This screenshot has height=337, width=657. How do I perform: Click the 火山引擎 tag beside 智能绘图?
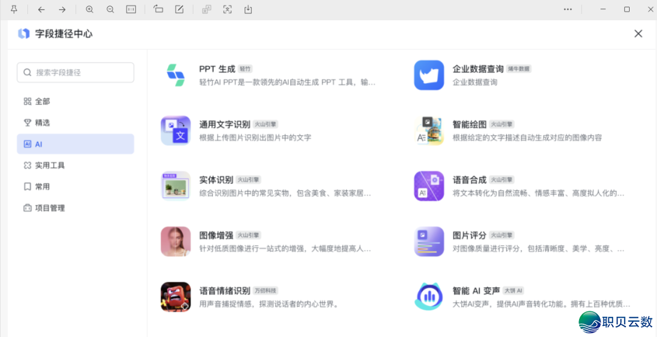click(502, 125)
